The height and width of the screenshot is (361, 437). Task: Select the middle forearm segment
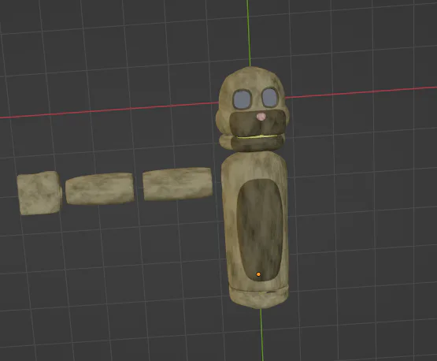(99, 188)
